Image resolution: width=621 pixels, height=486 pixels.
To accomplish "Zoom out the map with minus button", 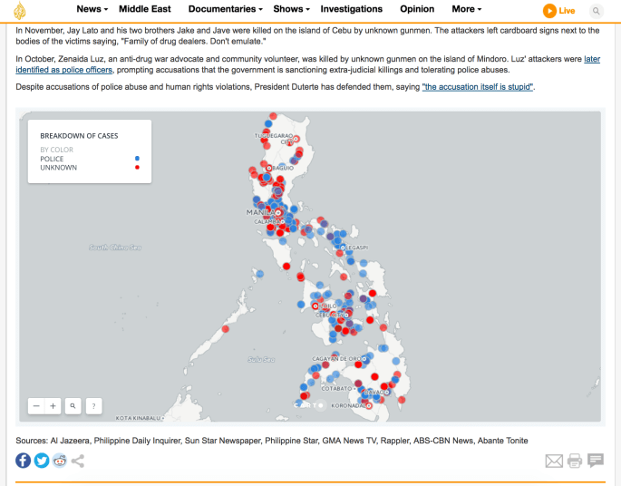I will click(36, 406).
